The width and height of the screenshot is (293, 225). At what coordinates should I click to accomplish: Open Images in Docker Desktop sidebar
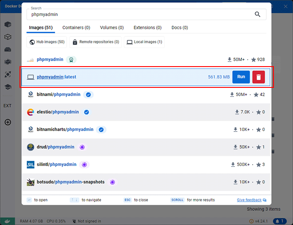pos(8,37)
